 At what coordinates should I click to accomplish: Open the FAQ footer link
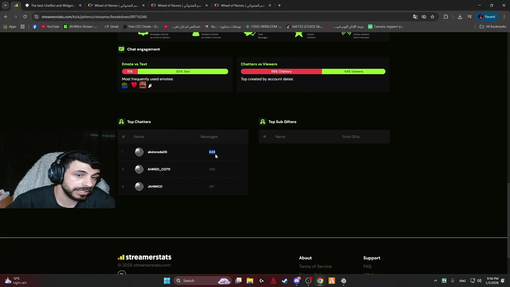click(x=367, y=266)
